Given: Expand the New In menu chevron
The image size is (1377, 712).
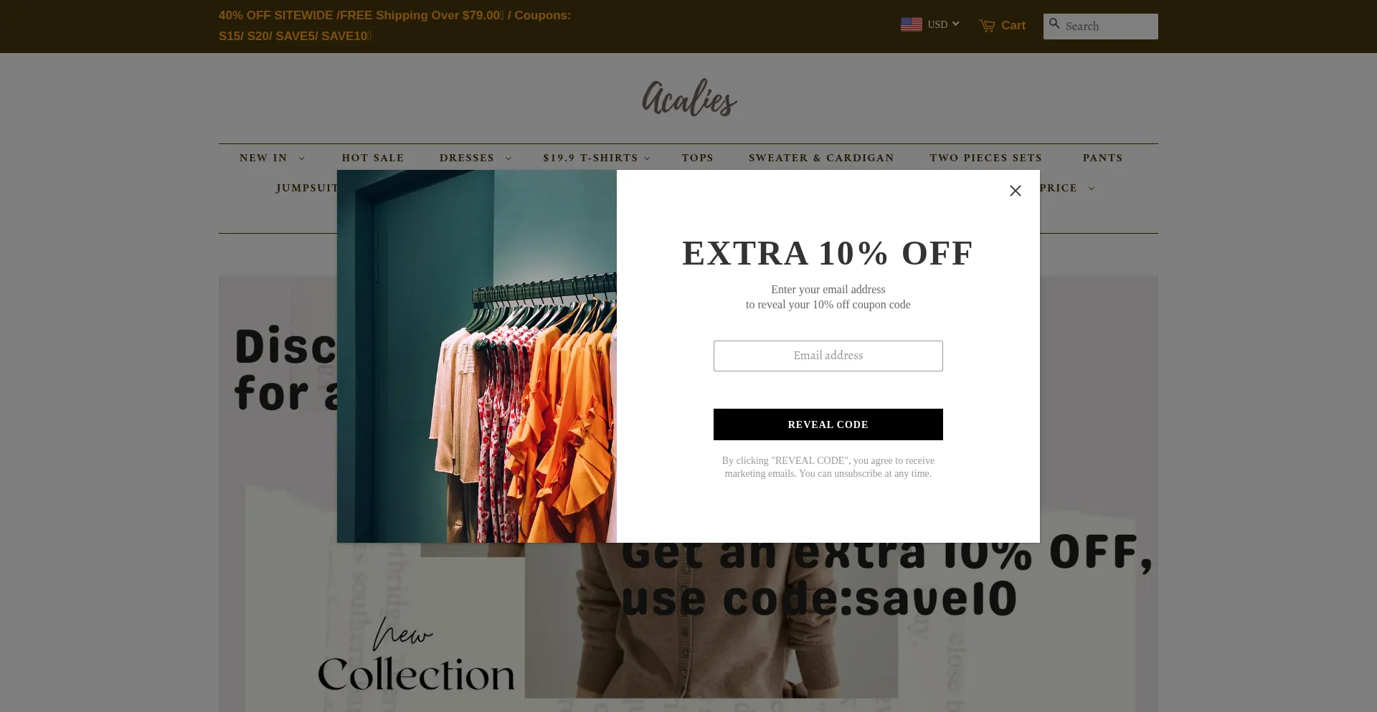Looking at the screenshot, I should click(x=301, y=158).
